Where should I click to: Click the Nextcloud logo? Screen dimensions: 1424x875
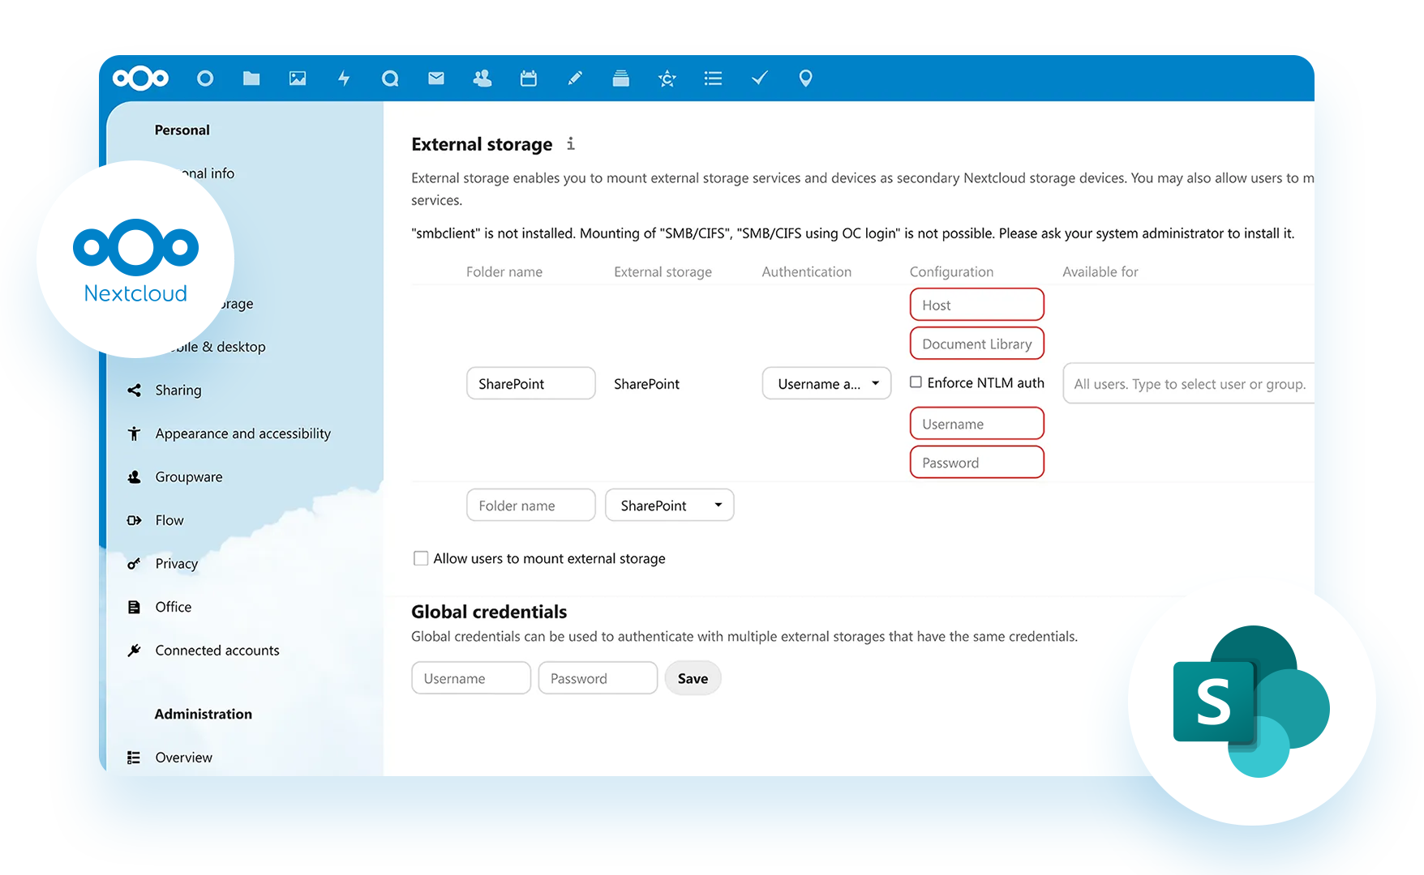click(140, 78)
